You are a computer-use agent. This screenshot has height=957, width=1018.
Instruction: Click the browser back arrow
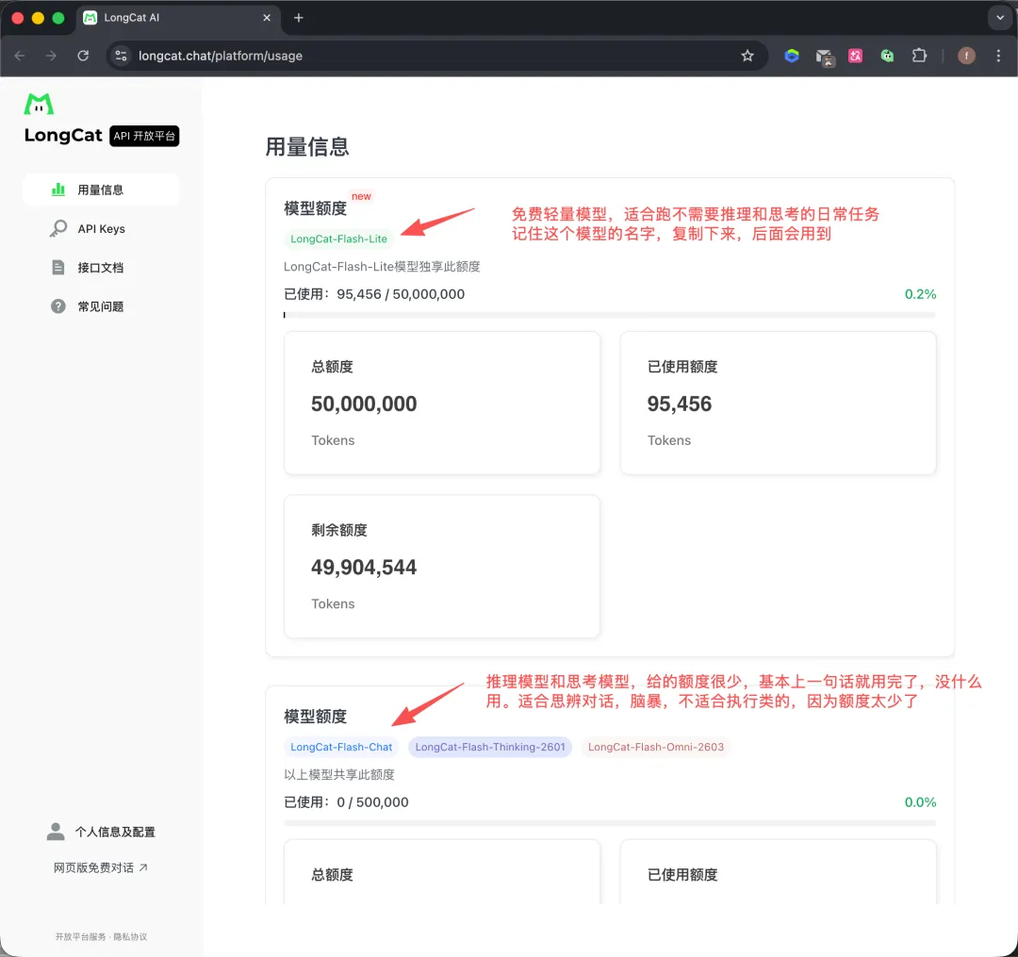coord(20,56)
